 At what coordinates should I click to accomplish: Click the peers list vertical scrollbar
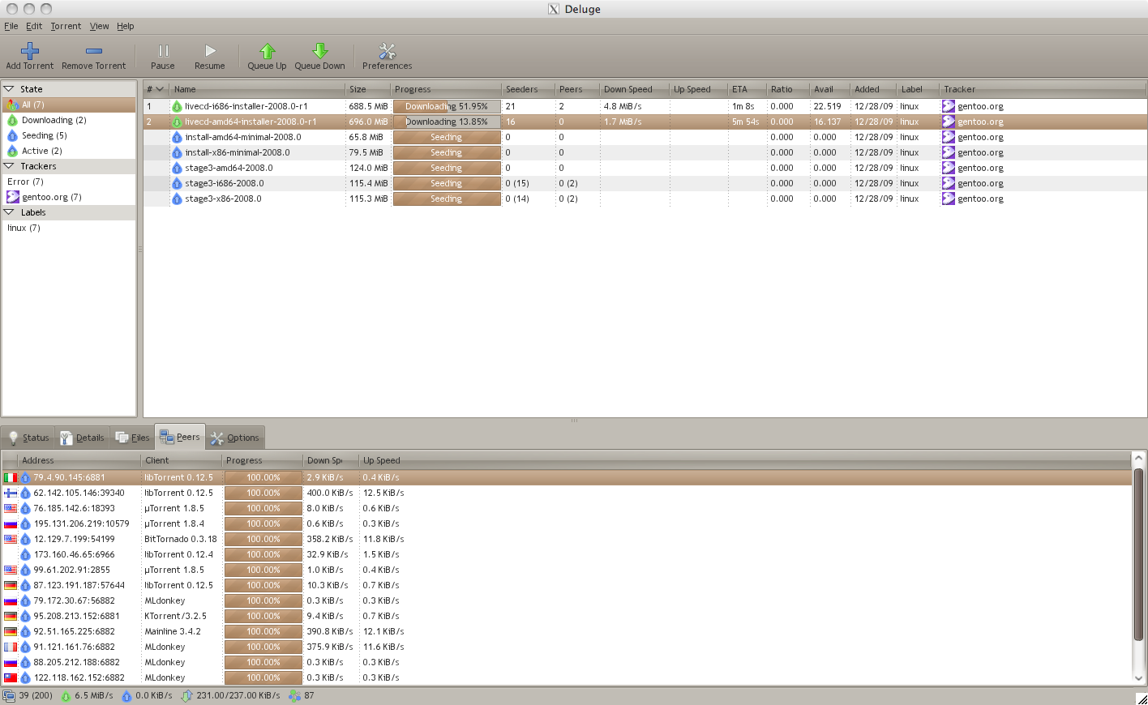(1139, 554)
